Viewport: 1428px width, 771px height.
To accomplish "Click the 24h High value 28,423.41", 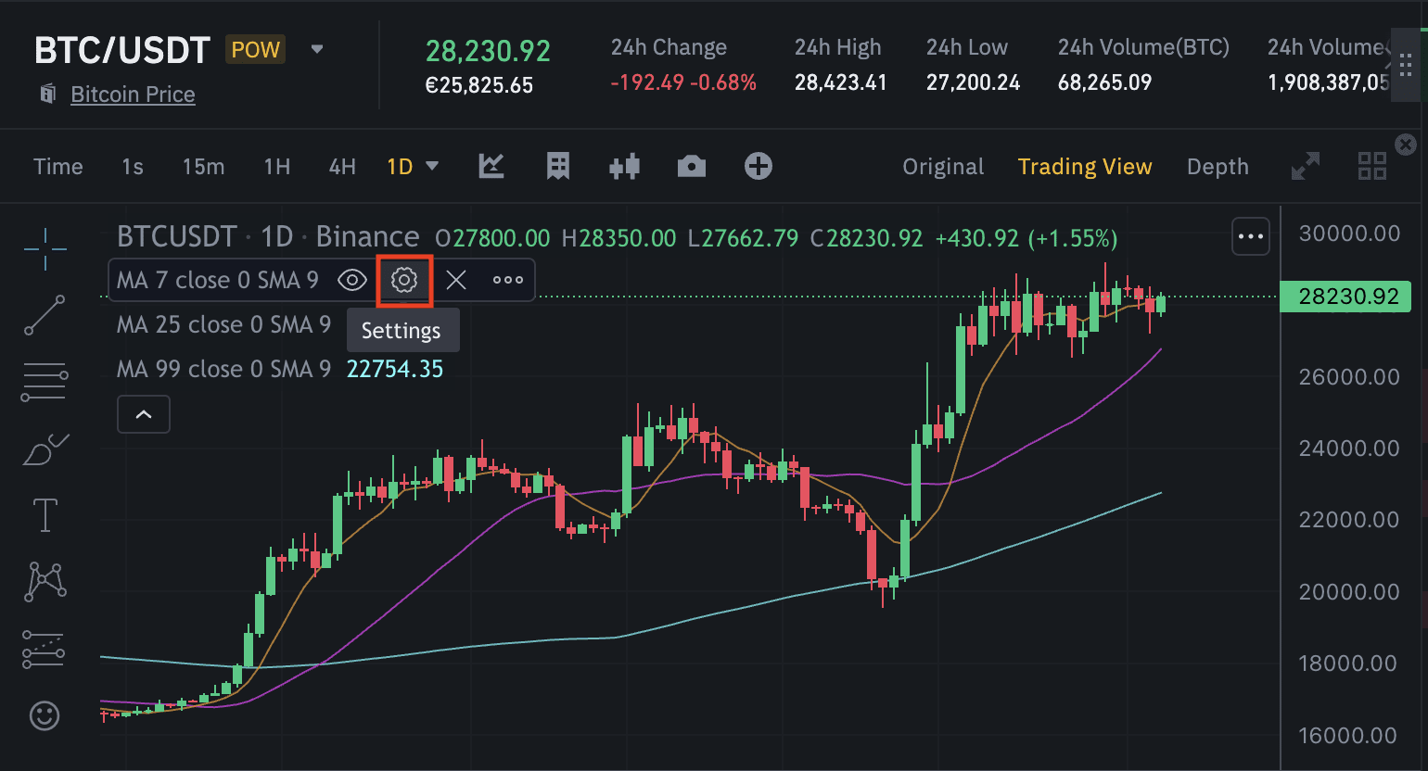I will 841,82.
